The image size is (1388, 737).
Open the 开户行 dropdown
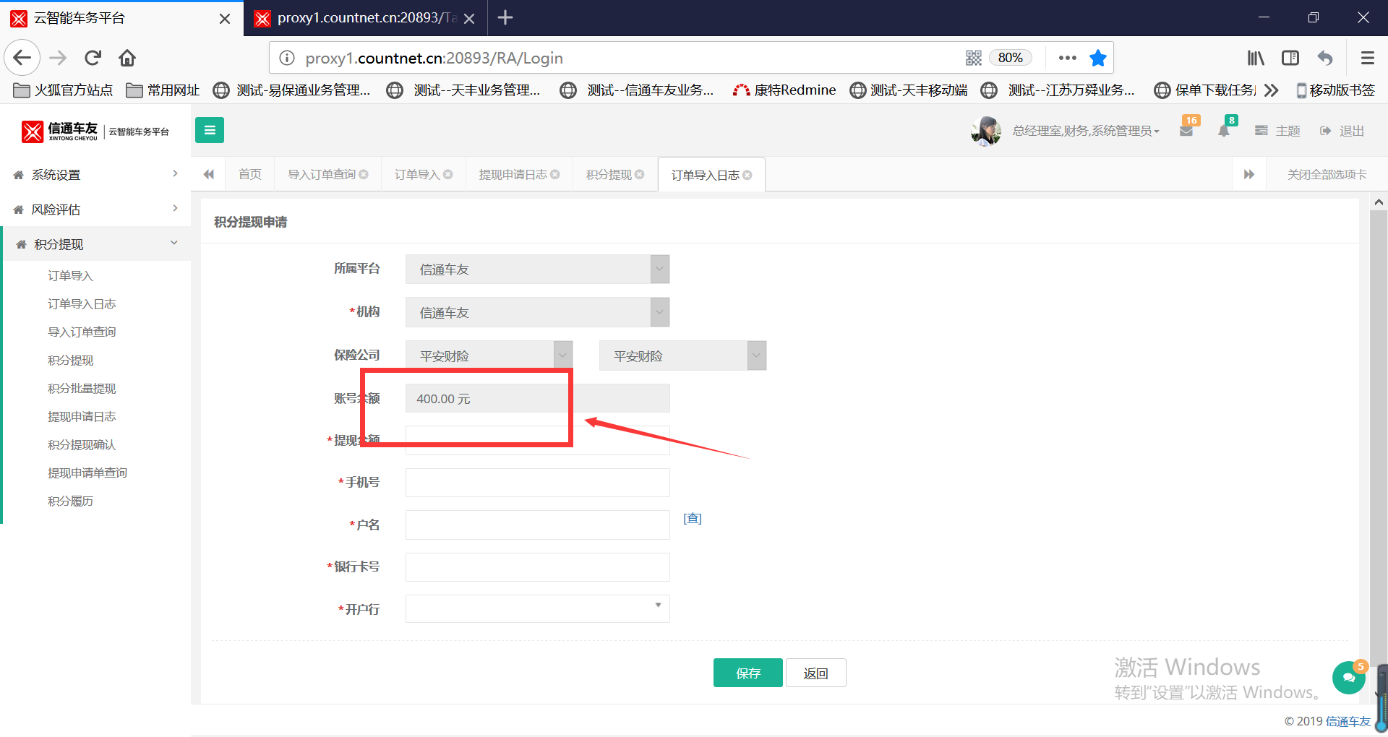(537, 608)
